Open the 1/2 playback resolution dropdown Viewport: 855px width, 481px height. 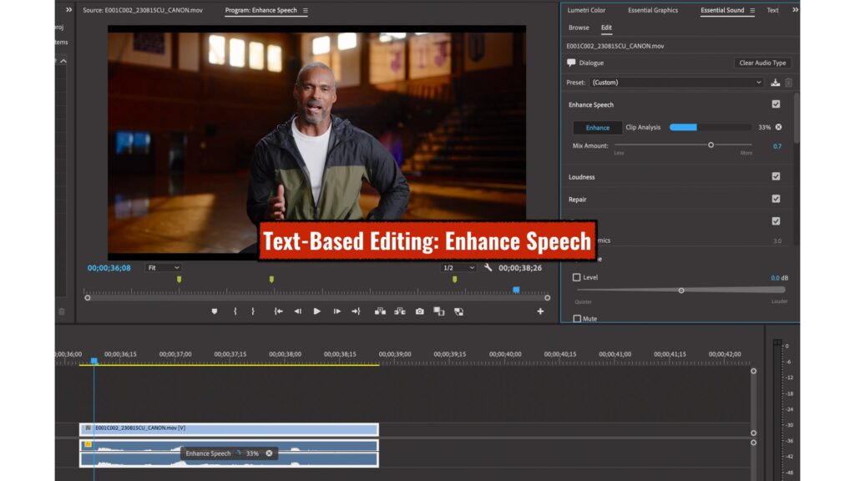pyautogui.click(x=458, y=268)
